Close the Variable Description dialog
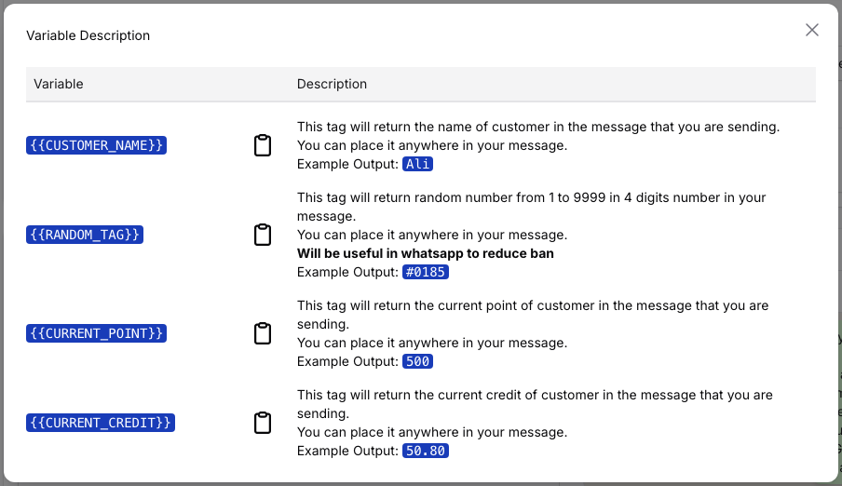The width and height of the screenshot is (842, 486). click(x=812, y=30)
